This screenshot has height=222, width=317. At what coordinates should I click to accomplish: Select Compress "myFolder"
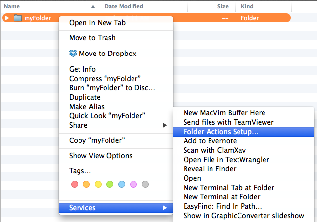click(x=116, y=79)
